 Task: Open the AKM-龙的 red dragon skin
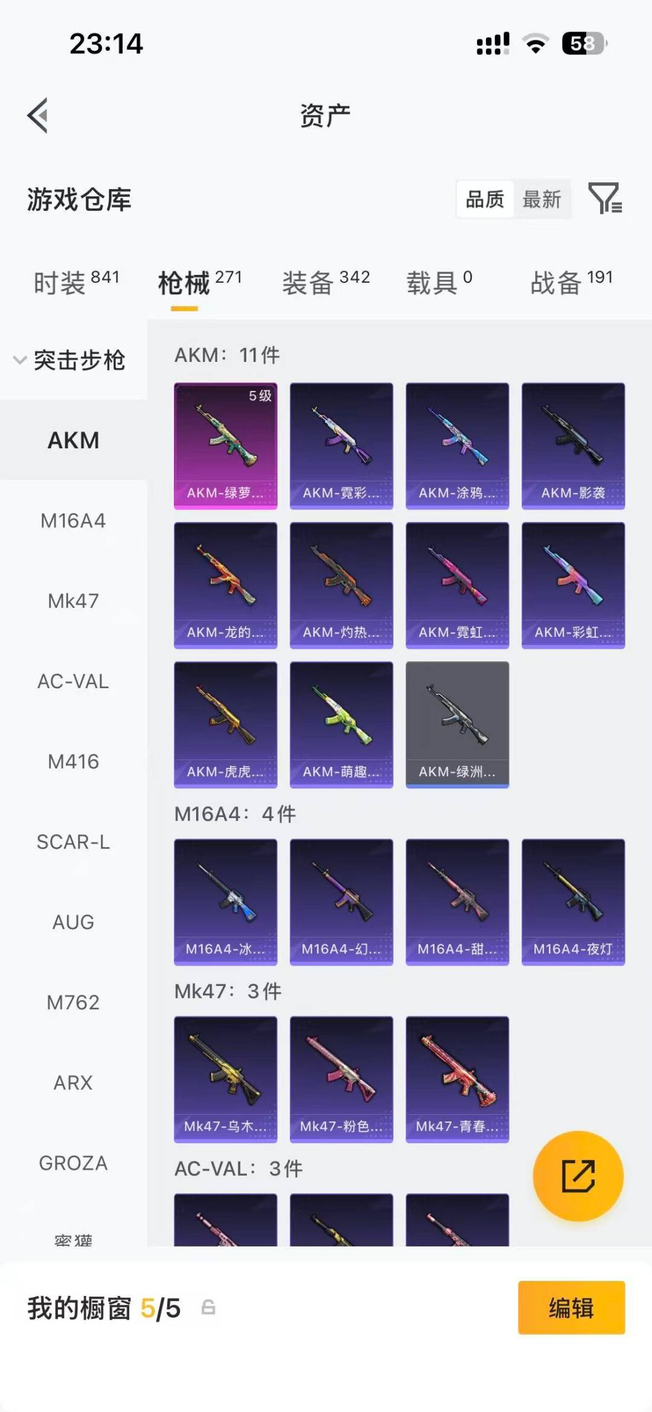click(x=226, y=585)
